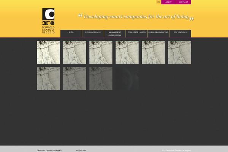This screenshot has width=228, height=152.
Task: Open the CONTACT page
Action: pos(184,2)
